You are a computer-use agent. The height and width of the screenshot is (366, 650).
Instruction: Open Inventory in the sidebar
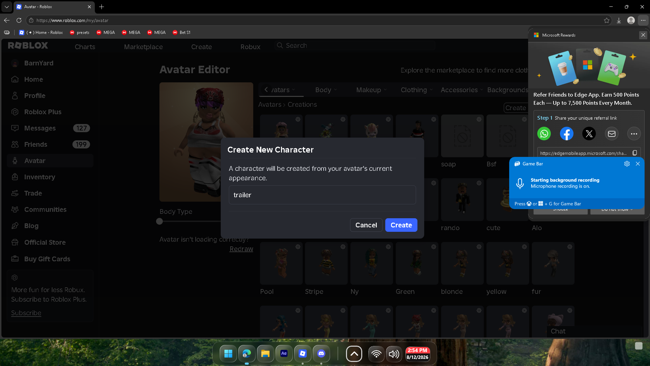click(50, 177)
